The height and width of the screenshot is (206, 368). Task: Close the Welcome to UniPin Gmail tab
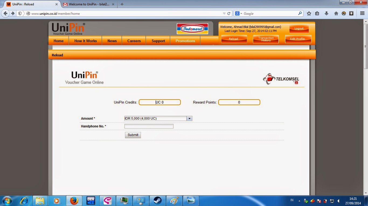[x=113, y=4]
